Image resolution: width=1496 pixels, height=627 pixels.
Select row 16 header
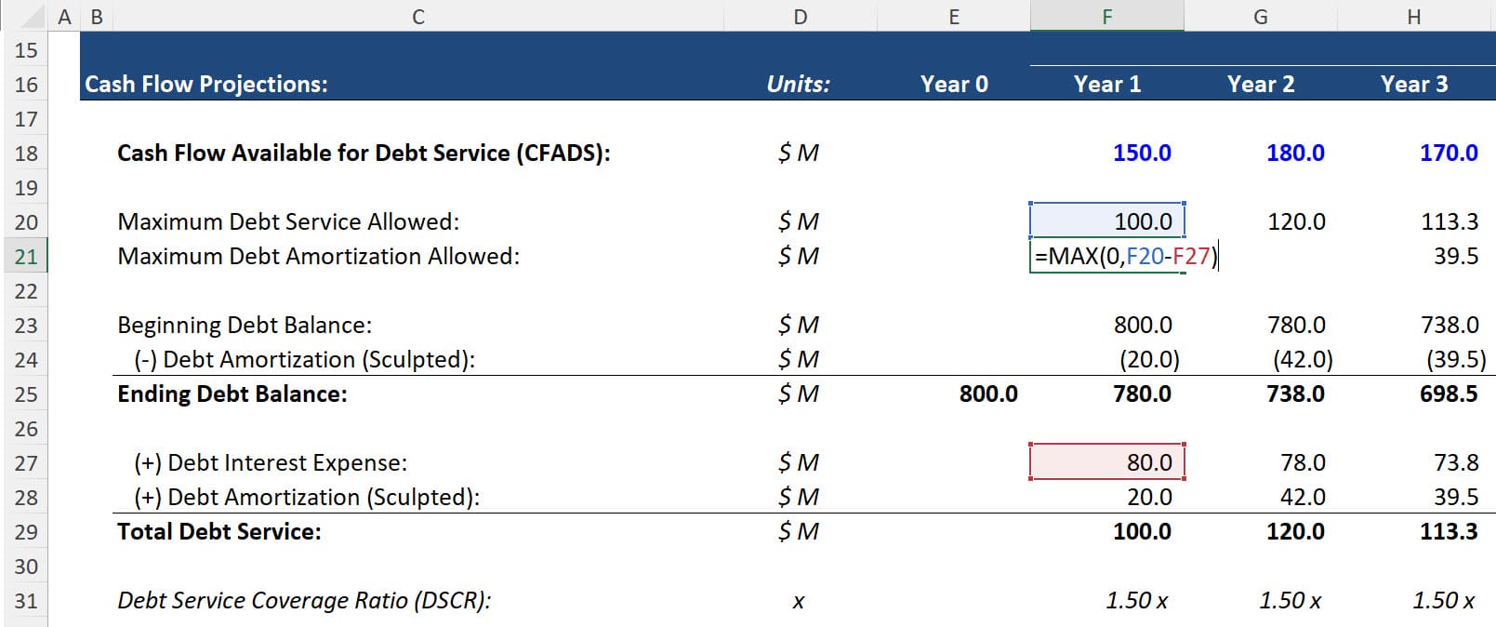click(27, 84)
